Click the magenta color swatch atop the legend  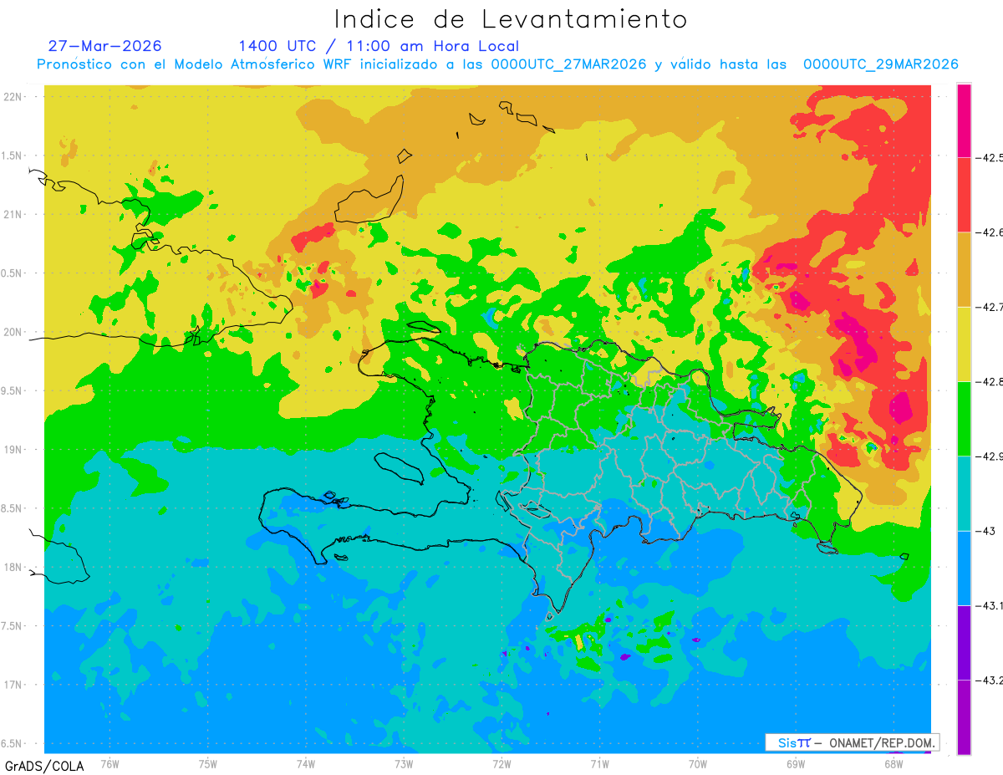click(964, 120)
